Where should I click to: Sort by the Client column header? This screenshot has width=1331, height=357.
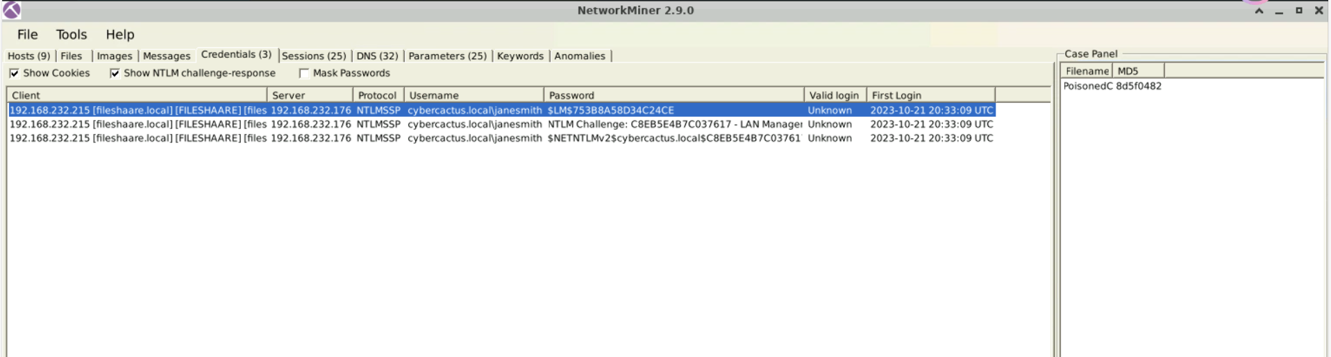click(137, 95)
